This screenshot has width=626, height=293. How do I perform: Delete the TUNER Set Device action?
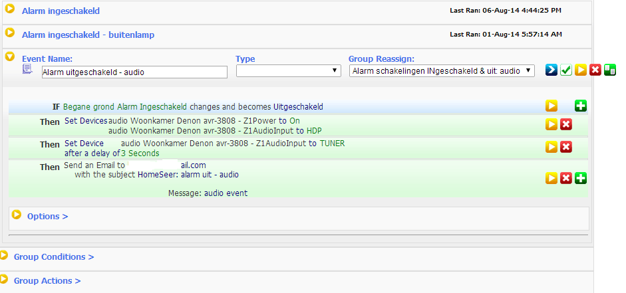click(x=566, y=147)
